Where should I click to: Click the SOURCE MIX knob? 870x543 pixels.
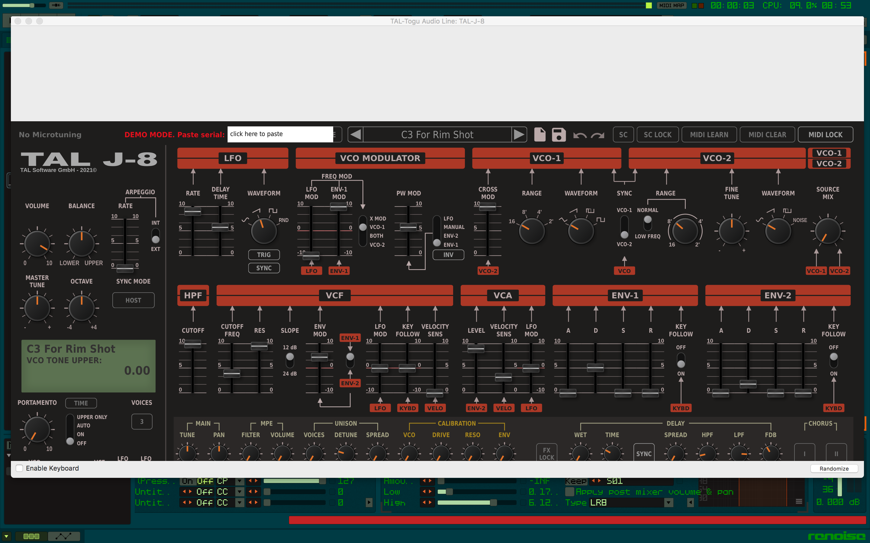tap(828, 231)
